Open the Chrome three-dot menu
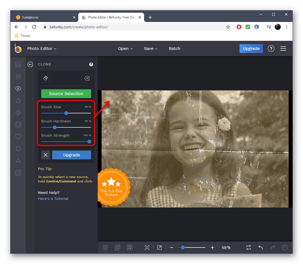 (287, 27)
